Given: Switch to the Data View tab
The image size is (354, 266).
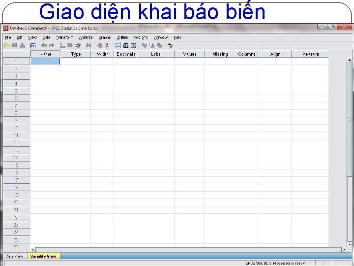Looking at the screenshot, I should click(x=15, y=256).
